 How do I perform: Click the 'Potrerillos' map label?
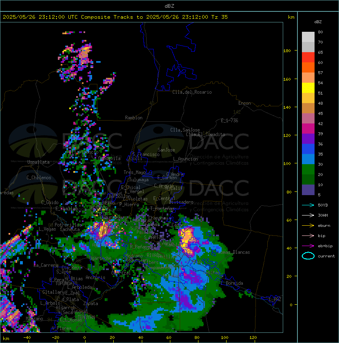coord(68,225)
